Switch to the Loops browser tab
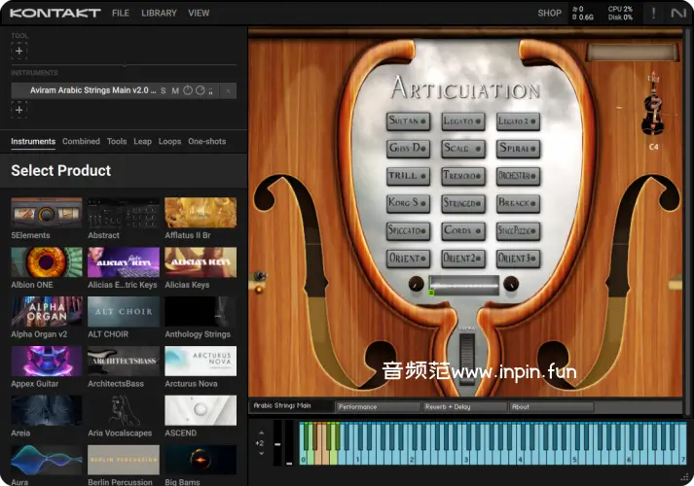The image size is (694, 486). coord(169,142)
